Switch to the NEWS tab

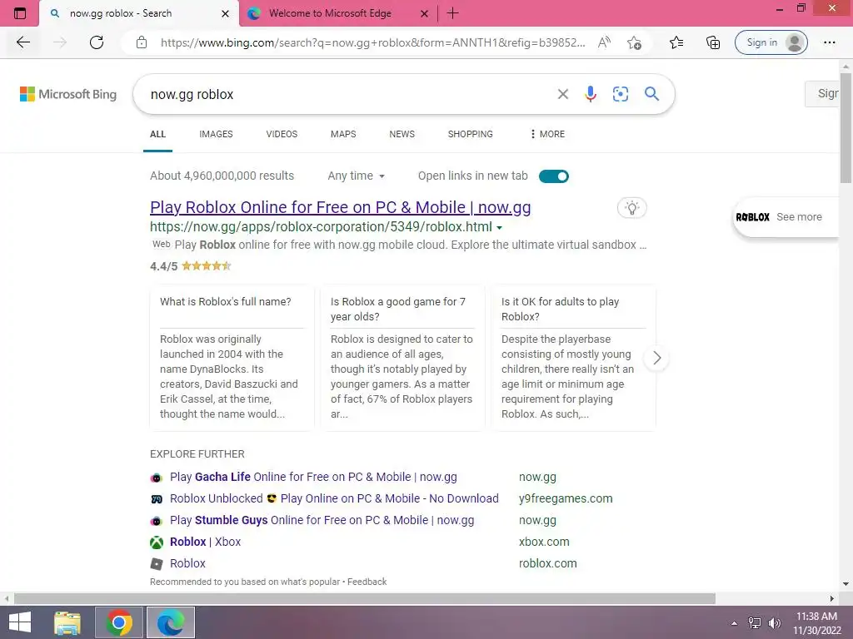pos(402,134)
